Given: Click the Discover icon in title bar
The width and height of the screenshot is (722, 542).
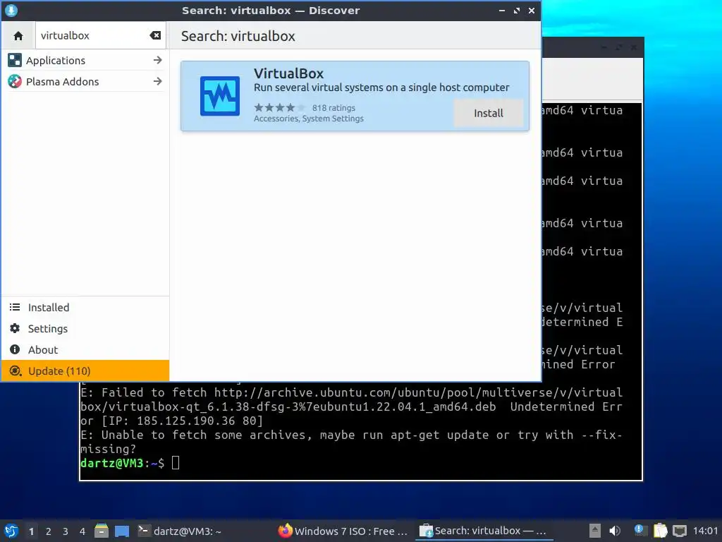Looking at the screenshot, I should [11, 10].
